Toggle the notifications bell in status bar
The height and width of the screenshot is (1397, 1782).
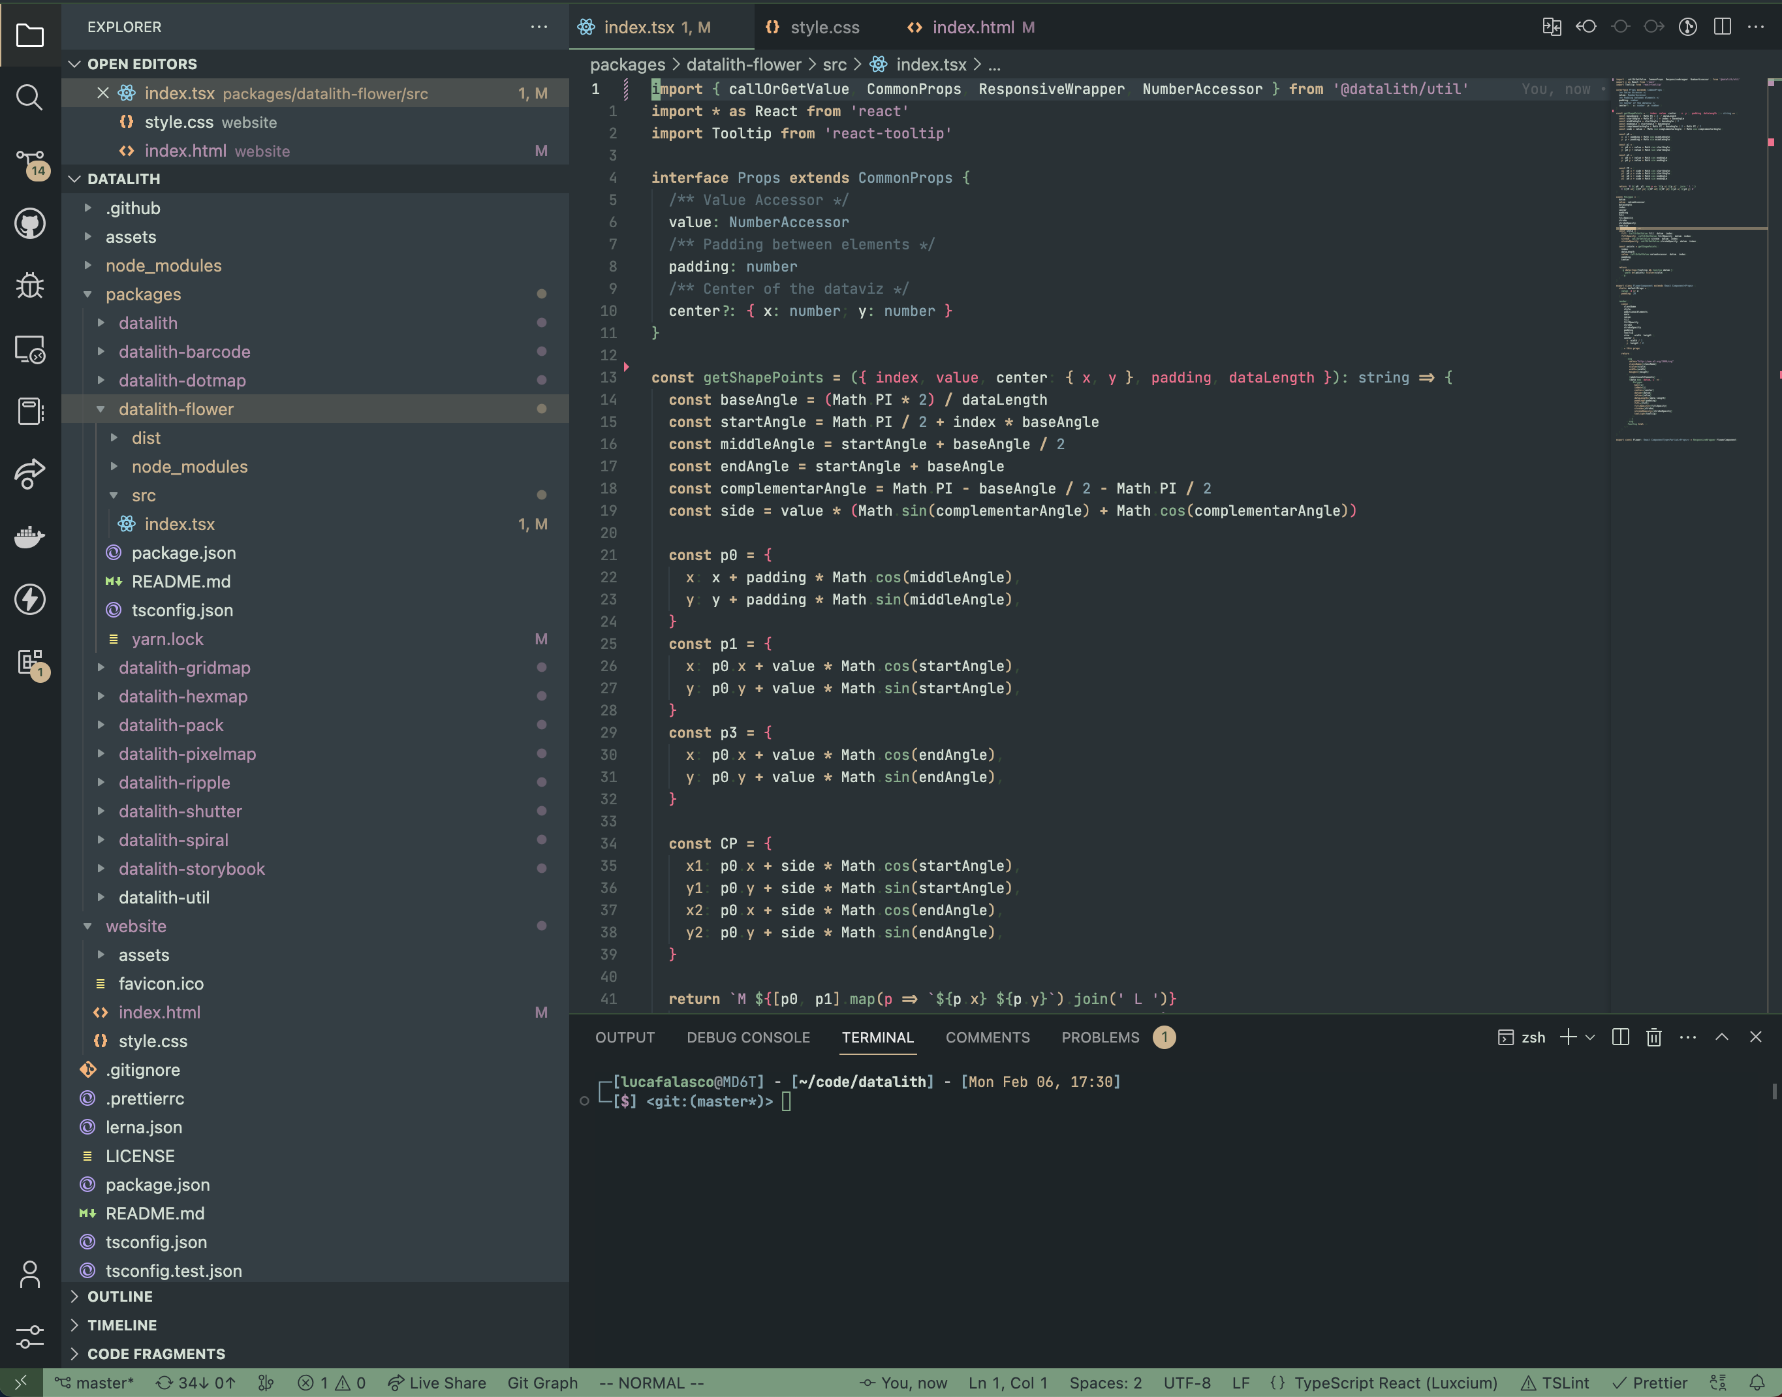pyautogui.click(x=1756, y=1383)
